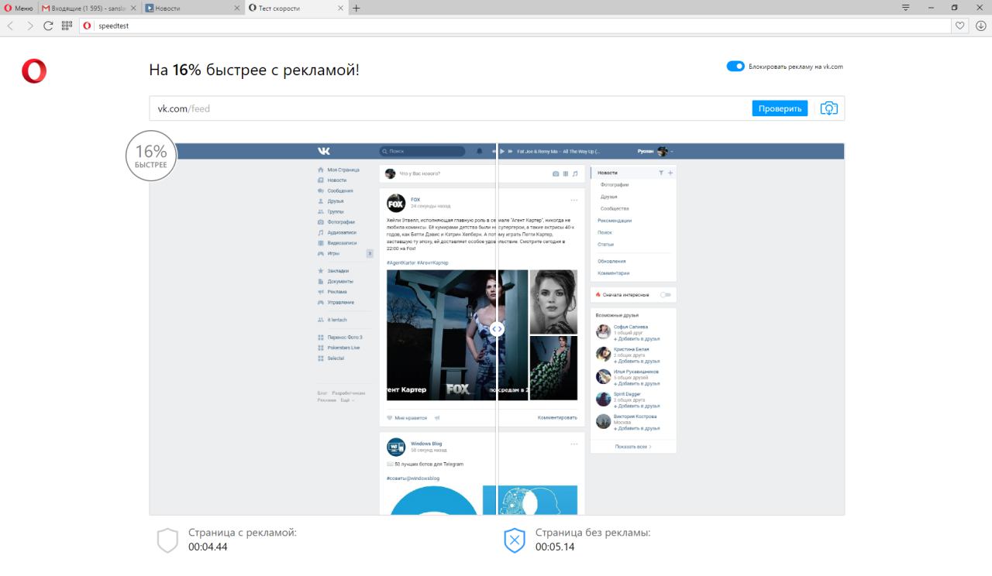Add a new feed tab with plus icon
This screenshot has height=576, width=992.
pos(670,173)
